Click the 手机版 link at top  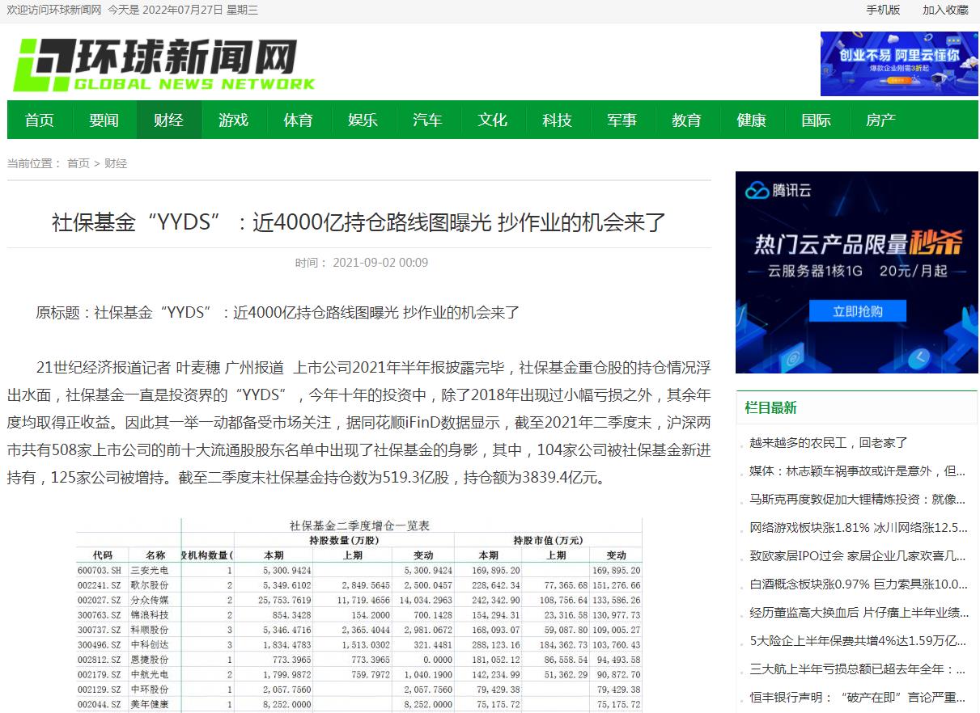point(883,10)
